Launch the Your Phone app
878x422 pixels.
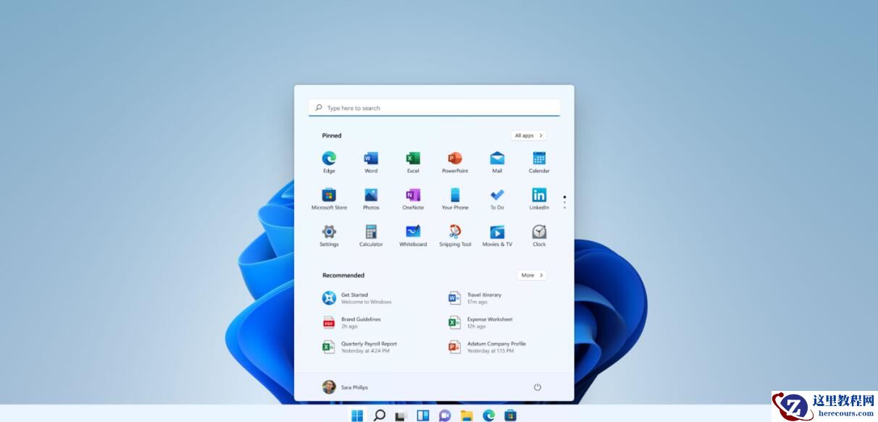pos(455,198)
